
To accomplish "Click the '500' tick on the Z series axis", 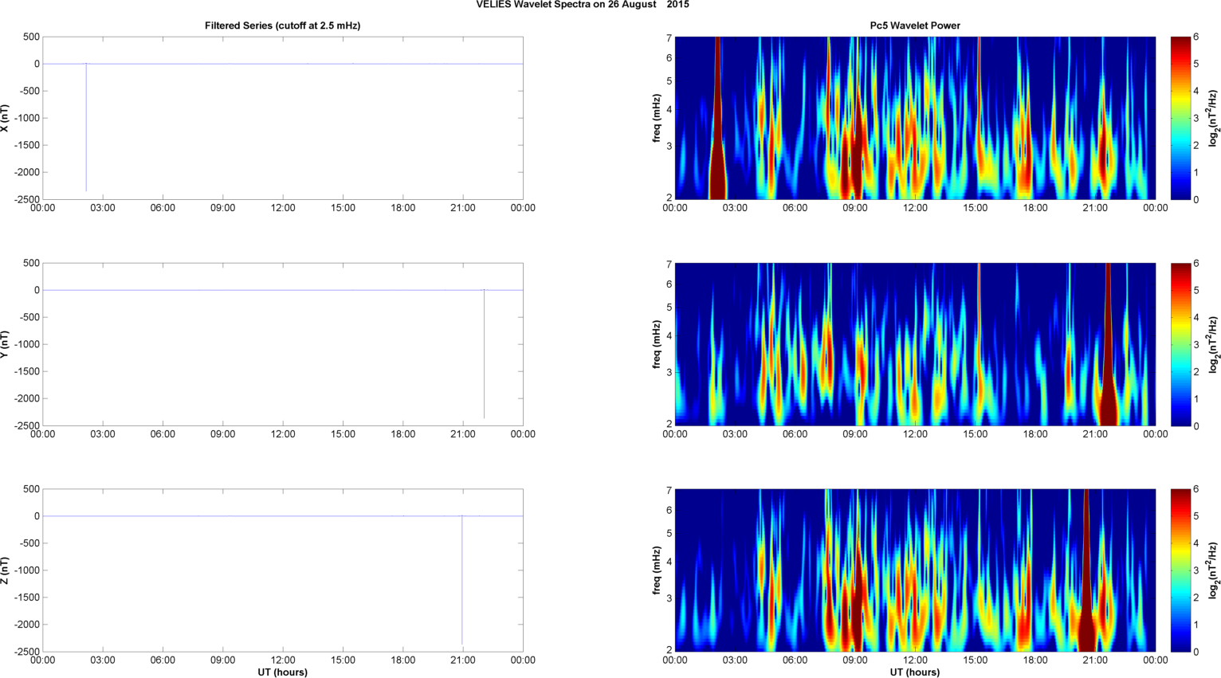I will coord(32,489).
